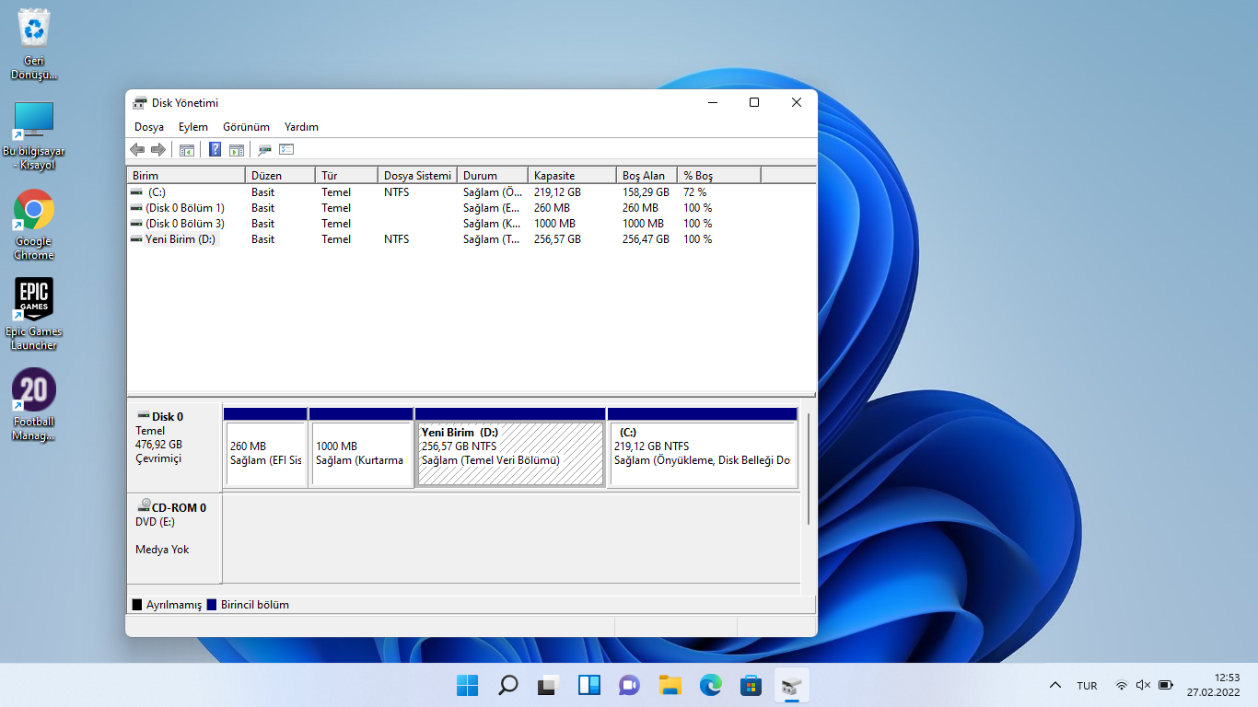
Task: Click the 72 % free percentage cell
Action: click(x=694, y=192)
